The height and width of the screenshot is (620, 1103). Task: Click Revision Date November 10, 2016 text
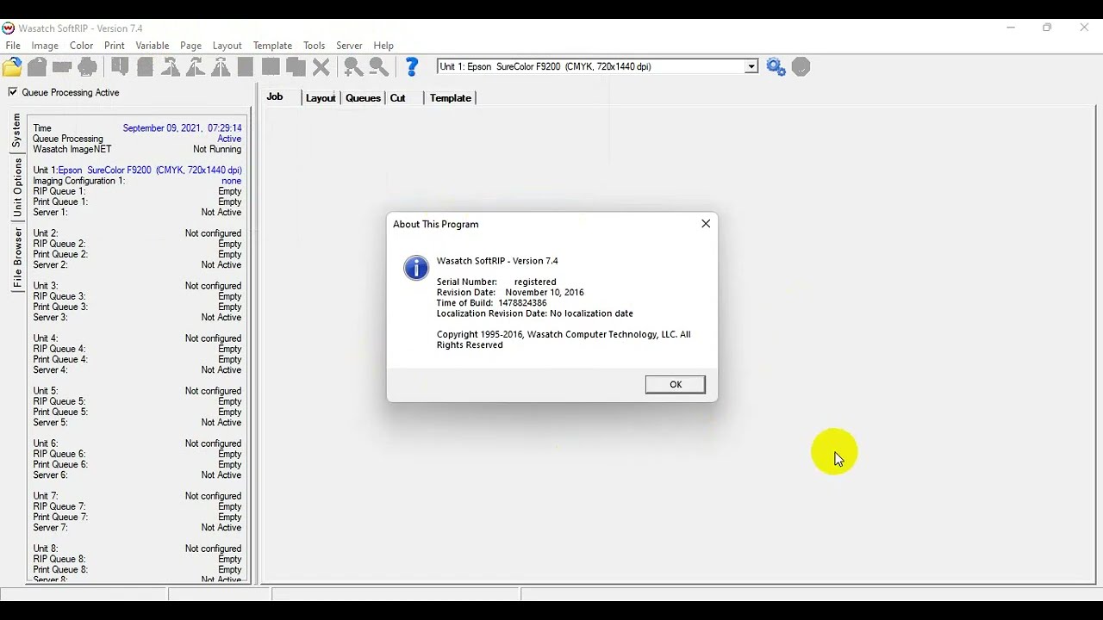click(x=510, y=293)
